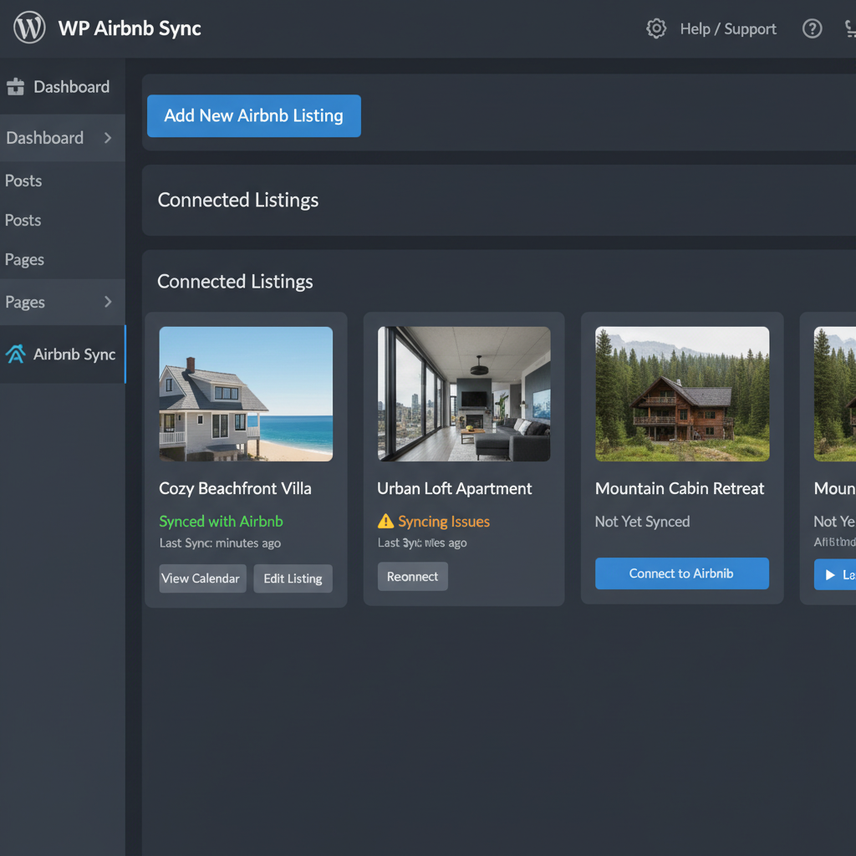
Task: Click the Mountain Cabin Retreat title
Action: point(680,488)
